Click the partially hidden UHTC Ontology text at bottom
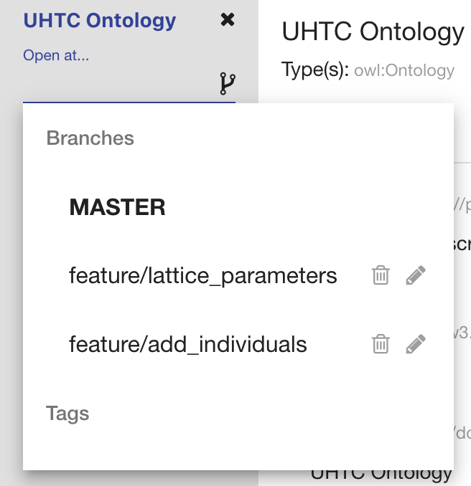Image resolution: width=471 pixels, height=486 pixels. click(381, 475)
